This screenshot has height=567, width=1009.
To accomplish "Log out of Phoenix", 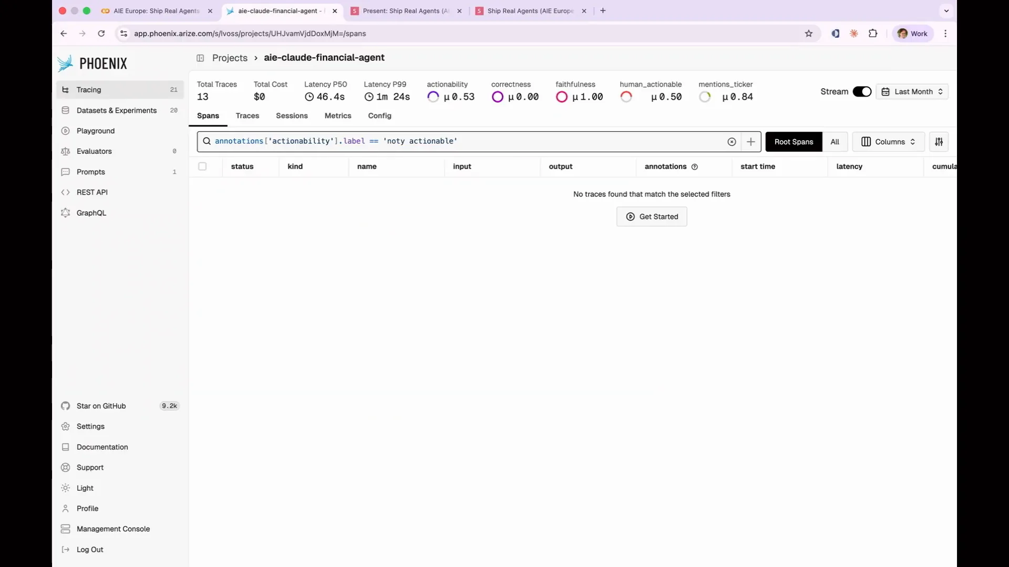I will pyautogui.click(x=120, y=549).
